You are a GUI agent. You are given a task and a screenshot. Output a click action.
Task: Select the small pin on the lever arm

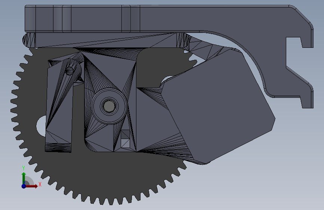click(x=70, y=71)
